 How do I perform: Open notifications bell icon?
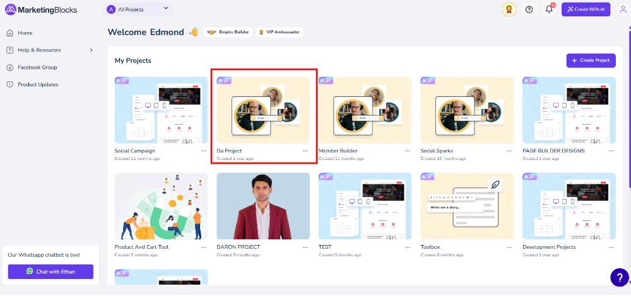(x=549, y=9)
